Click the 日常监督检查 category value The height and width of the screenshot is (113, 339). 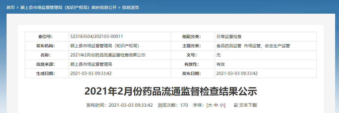tap(229, 37)
